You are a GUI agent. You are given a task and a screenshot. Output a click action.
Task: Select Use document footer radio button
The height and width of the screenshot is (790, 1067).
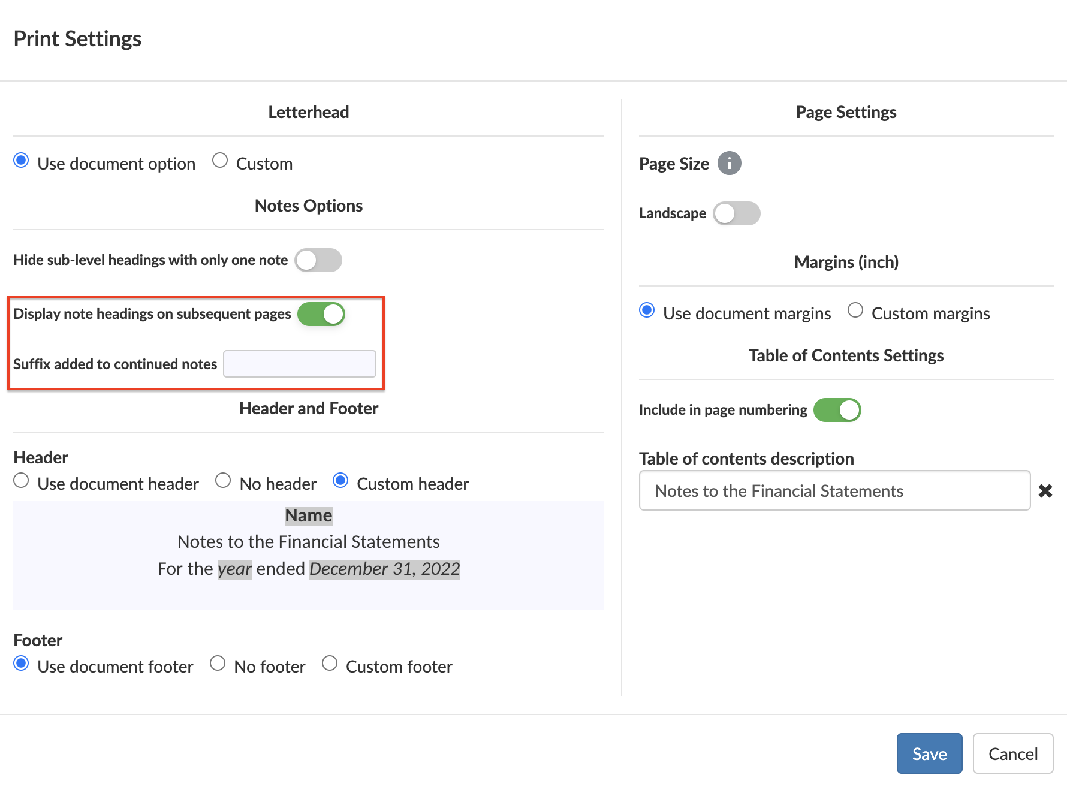click(22, 664)
